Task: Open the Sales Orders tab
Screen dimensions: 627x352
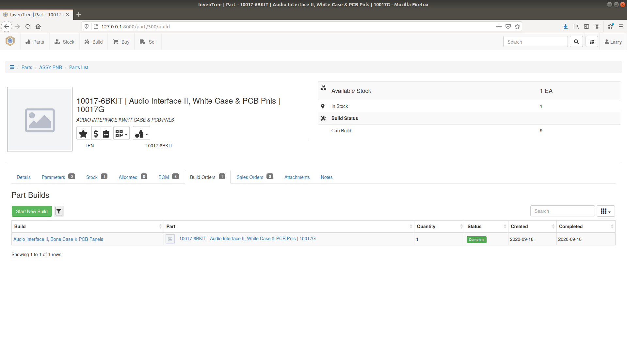Action: click(250, 177)
